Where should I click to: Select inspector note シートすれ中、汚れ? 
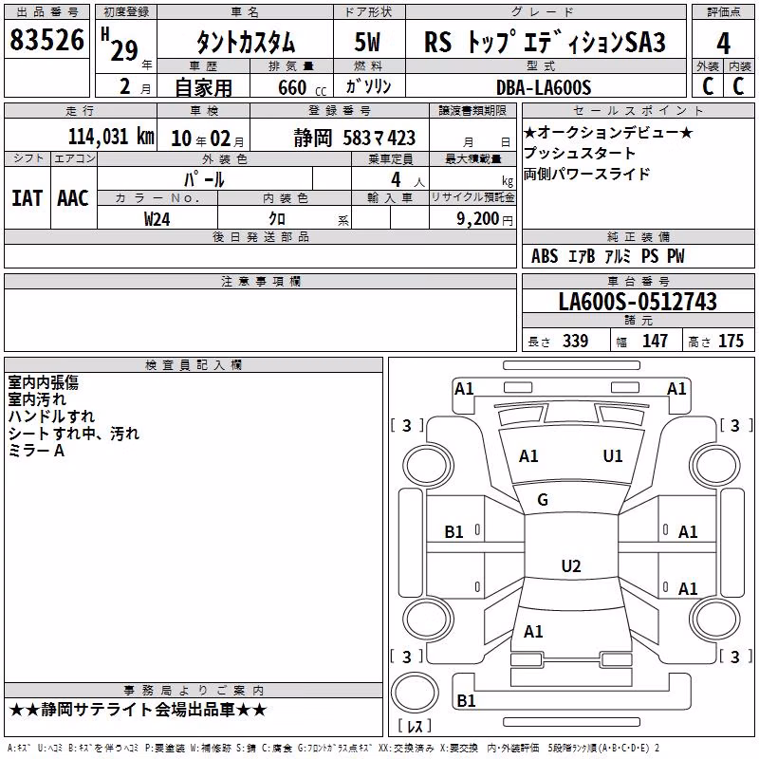[x=74, y=434]
